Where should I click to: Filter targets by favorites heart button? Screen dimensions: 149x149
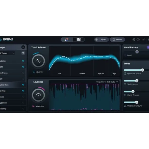[23, 53]
